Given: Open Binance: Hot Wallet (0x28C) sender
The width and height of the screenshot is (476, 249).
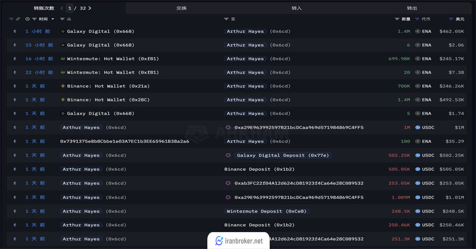Looking at the screenshot, I should [x=108, y=100].
